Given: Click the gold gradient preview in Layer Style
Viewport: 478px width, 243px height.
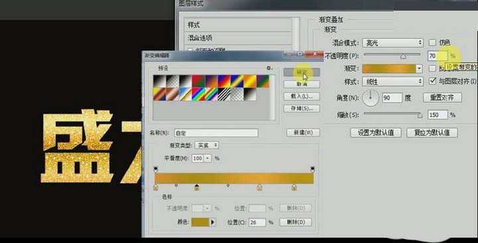Looking at the screenshot, I should coord(389,68).
